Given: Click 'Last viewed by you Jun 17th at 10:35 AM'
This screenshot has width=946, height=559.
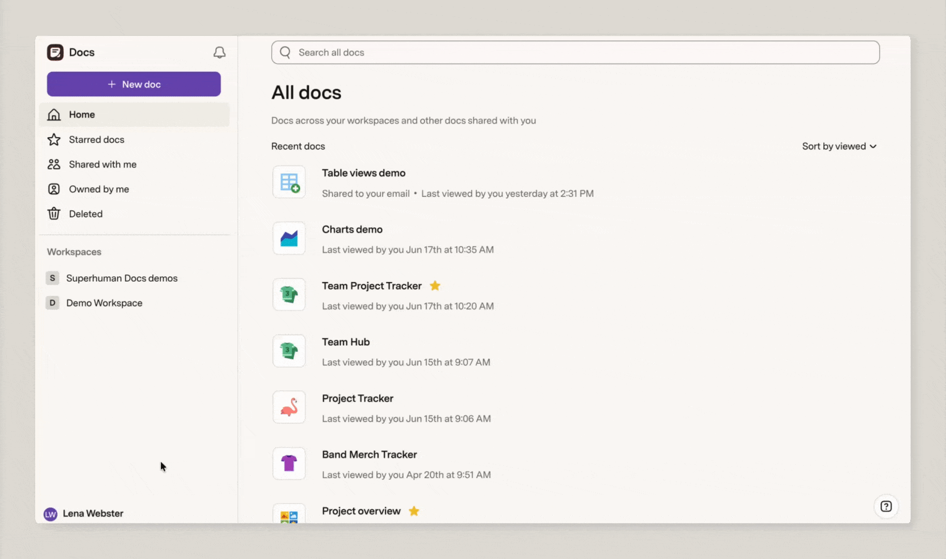Looking at the screenshot, I should (x=408, y=249).
